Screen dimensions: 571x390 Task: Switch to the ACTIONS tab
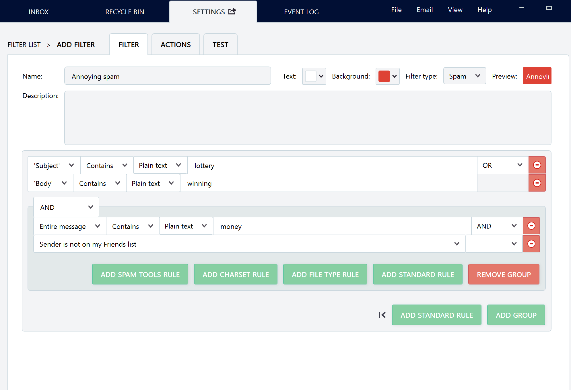pyautogui.click(x=176, y=44)
